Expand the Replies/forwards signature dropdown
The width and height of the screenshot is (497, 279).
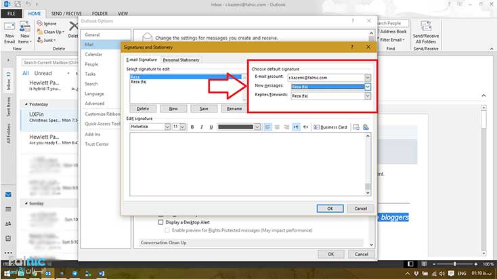coord(368,96)
